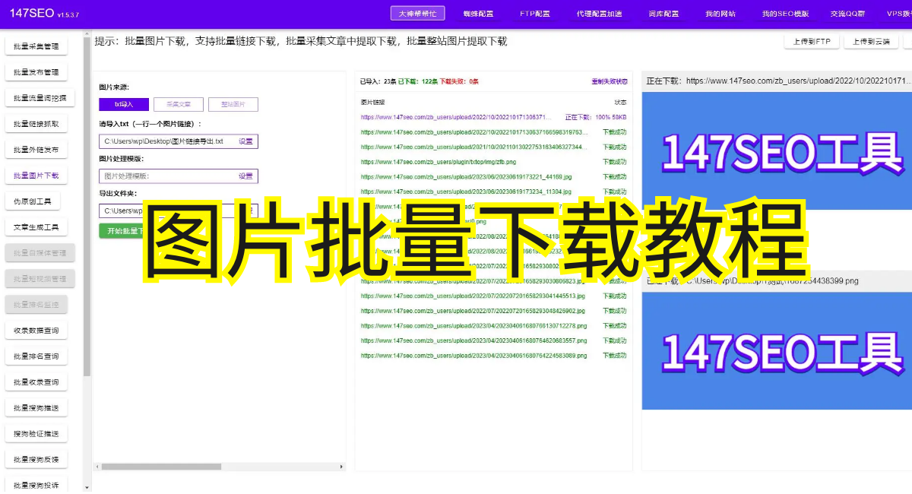
Task: Open 批量发布管理 in the sidebar
Action: [36, 73]
